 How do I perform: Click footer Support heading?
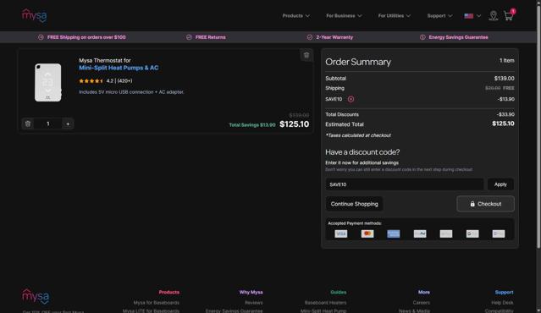[x=504, y=293]
